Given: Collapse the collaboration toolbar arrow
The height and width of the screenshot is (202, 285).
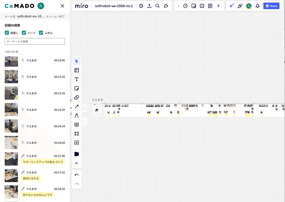Looking at the screenshot, I should [179, 6].
